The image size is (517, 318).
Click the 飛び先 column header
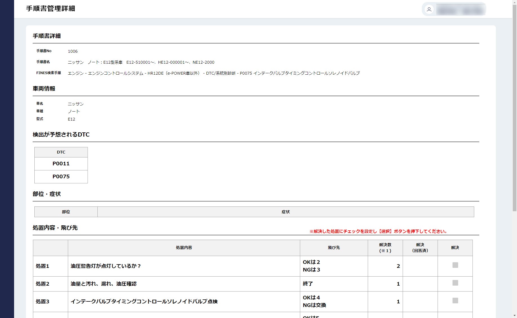point(334,248)
